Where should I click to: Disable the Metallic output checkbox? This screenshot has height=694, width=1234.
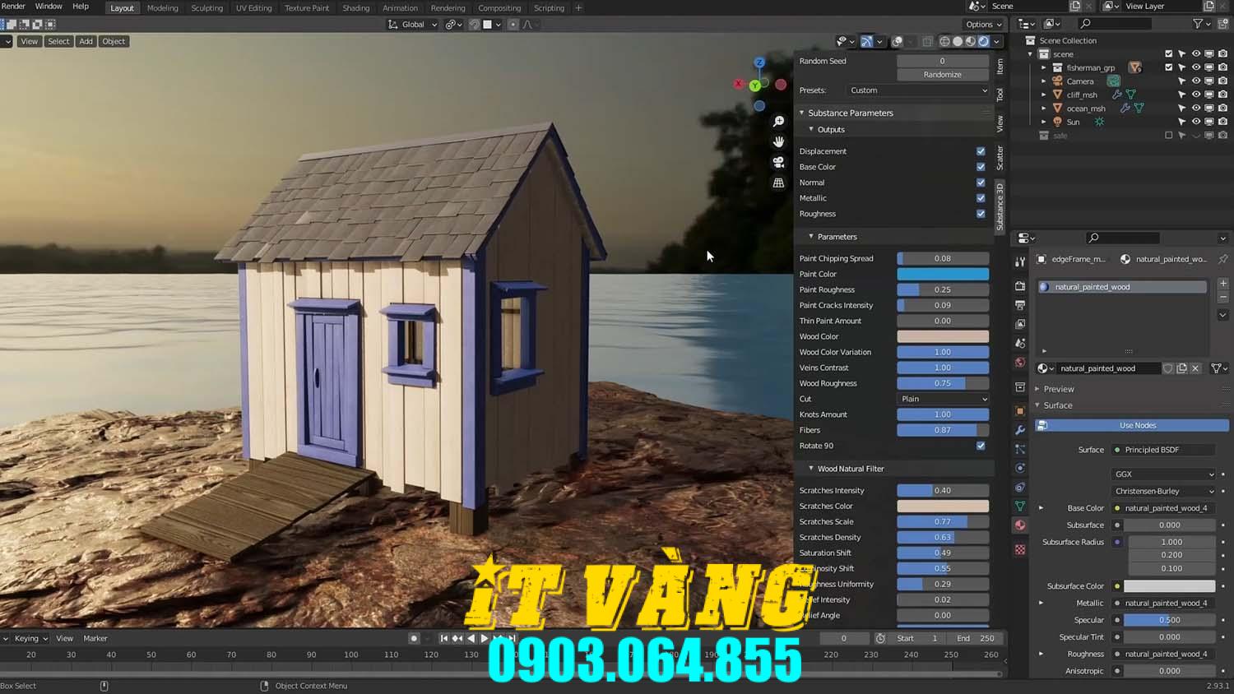[x=980, y=198]
